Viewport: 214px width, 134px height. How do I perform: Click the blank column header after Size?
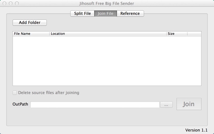tap(194, 34)
